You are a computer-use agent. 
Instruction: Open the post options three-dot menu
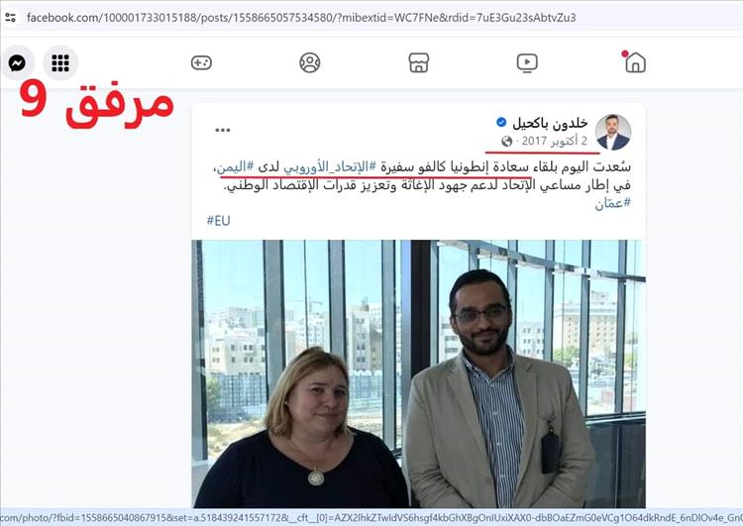click(222, 130)
